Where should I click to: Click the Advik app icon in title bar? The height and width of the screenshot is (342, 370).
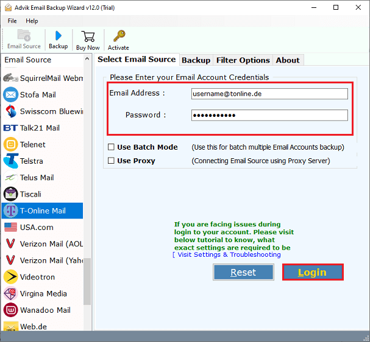tap(8, 7)
